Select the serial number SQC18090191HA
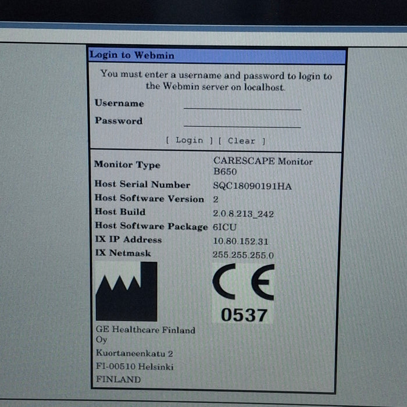 coord(252,186)
